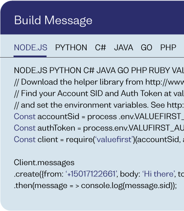Click the 'and set the environment variables' comment
Screen dimensions: 184x211
(x=99, y=105)
